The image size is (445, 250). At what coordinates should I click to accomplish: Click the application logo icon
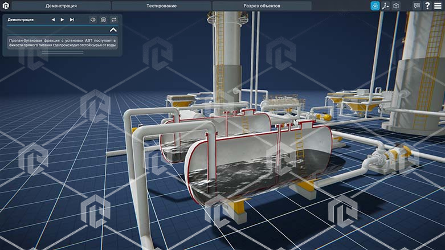(x=6, y=6)
